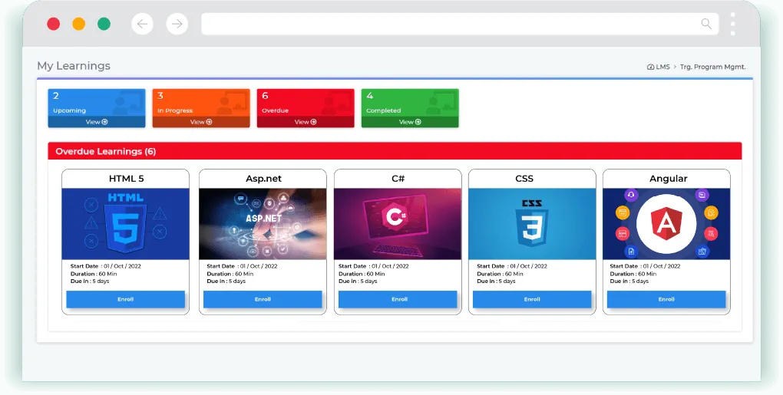
Task: Click the LMS breadcrumb link
Action: pos(659,67)
